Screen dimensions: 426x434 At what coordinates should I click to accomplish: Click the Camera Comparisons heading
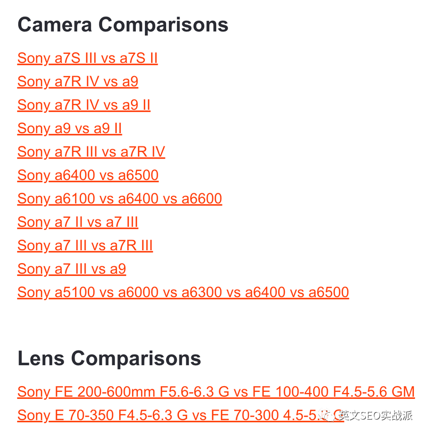123,25
